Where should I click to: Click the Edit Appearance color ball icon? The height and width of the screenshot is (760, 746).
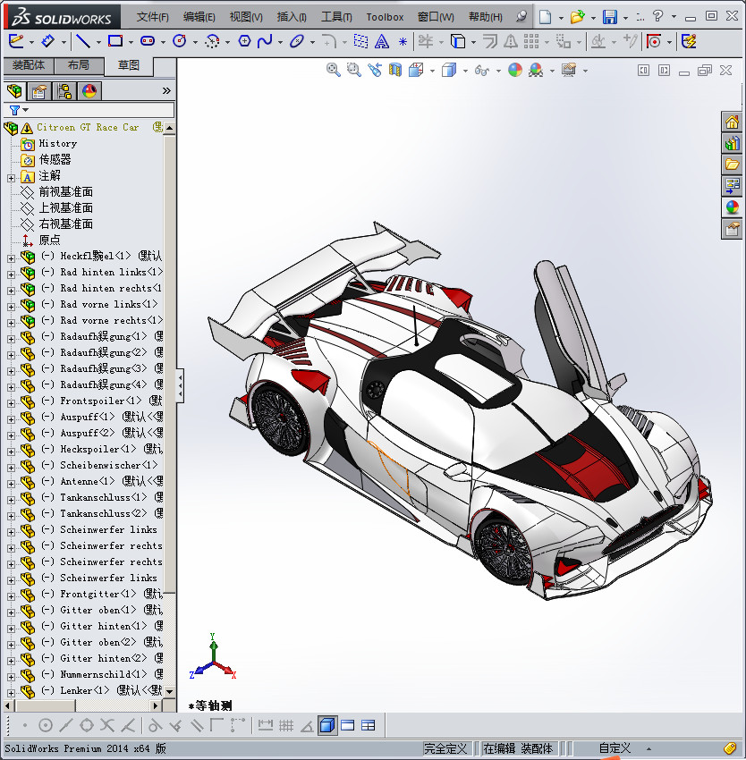[x=514, y=70]
